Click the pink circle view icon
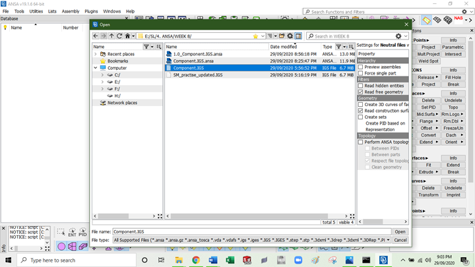 (x=61, y=247)
